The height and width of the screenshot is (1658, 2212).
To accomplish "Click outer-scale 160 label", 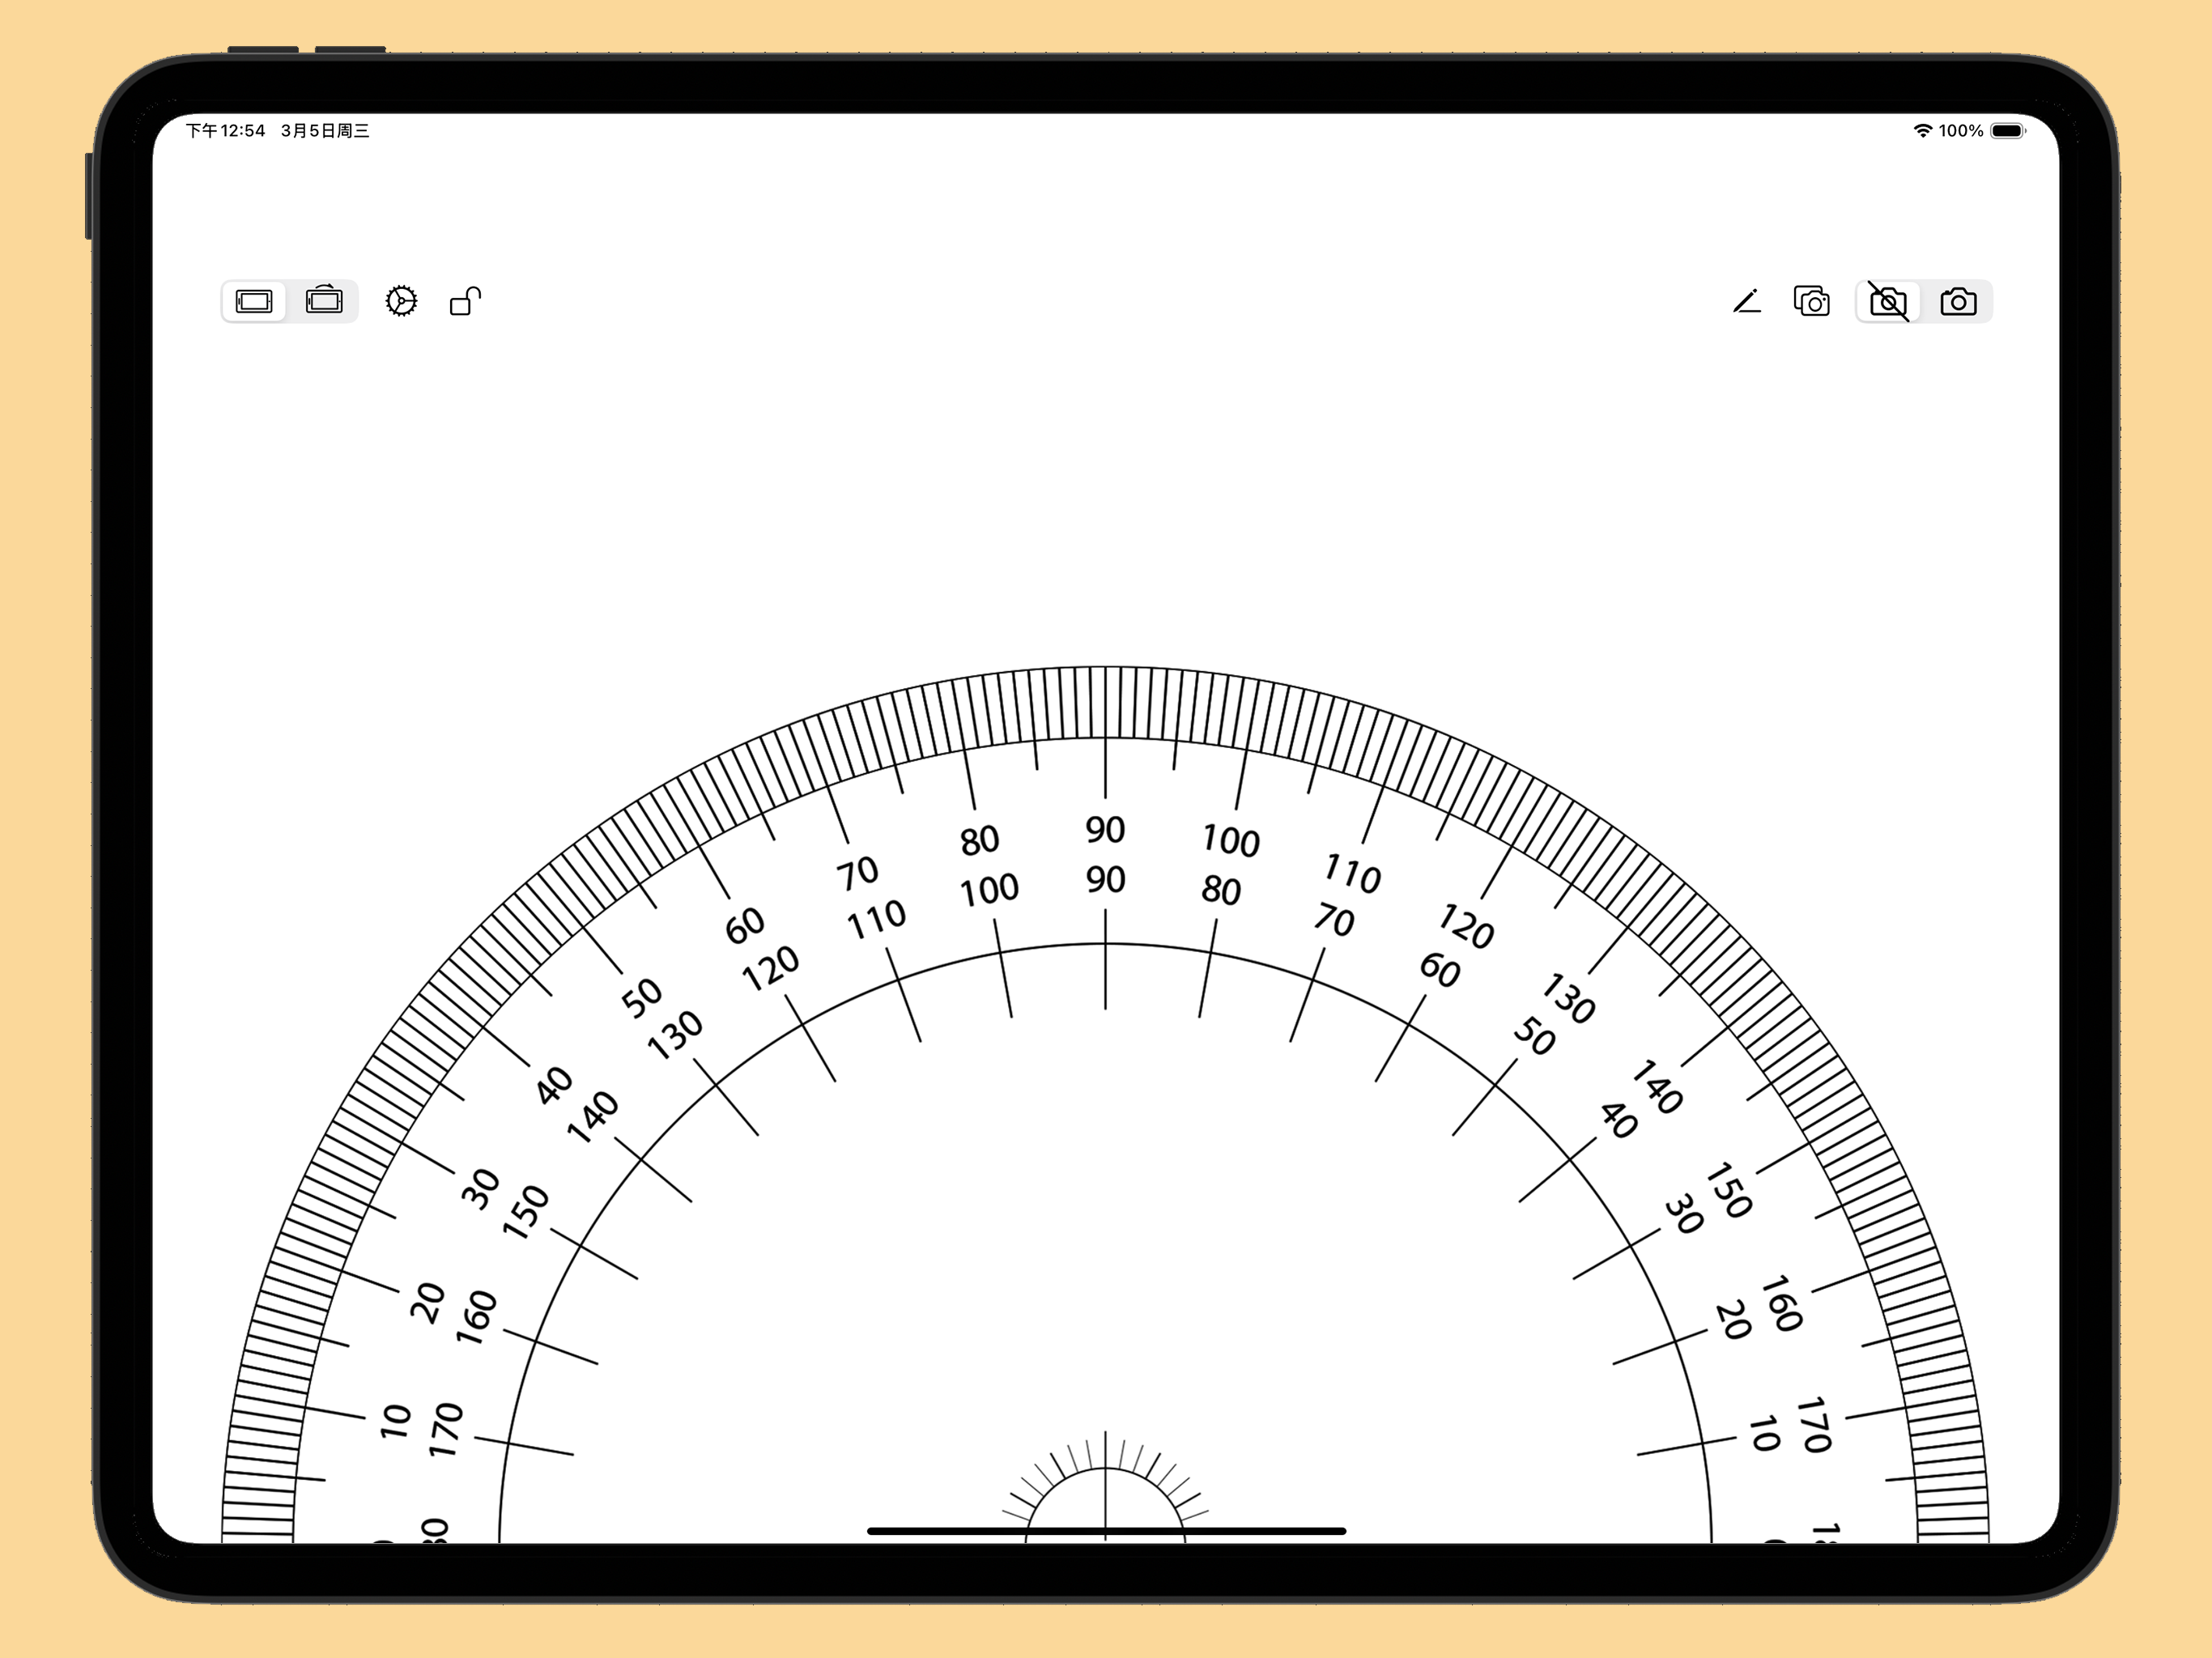I will (x=1781, y=1303).
